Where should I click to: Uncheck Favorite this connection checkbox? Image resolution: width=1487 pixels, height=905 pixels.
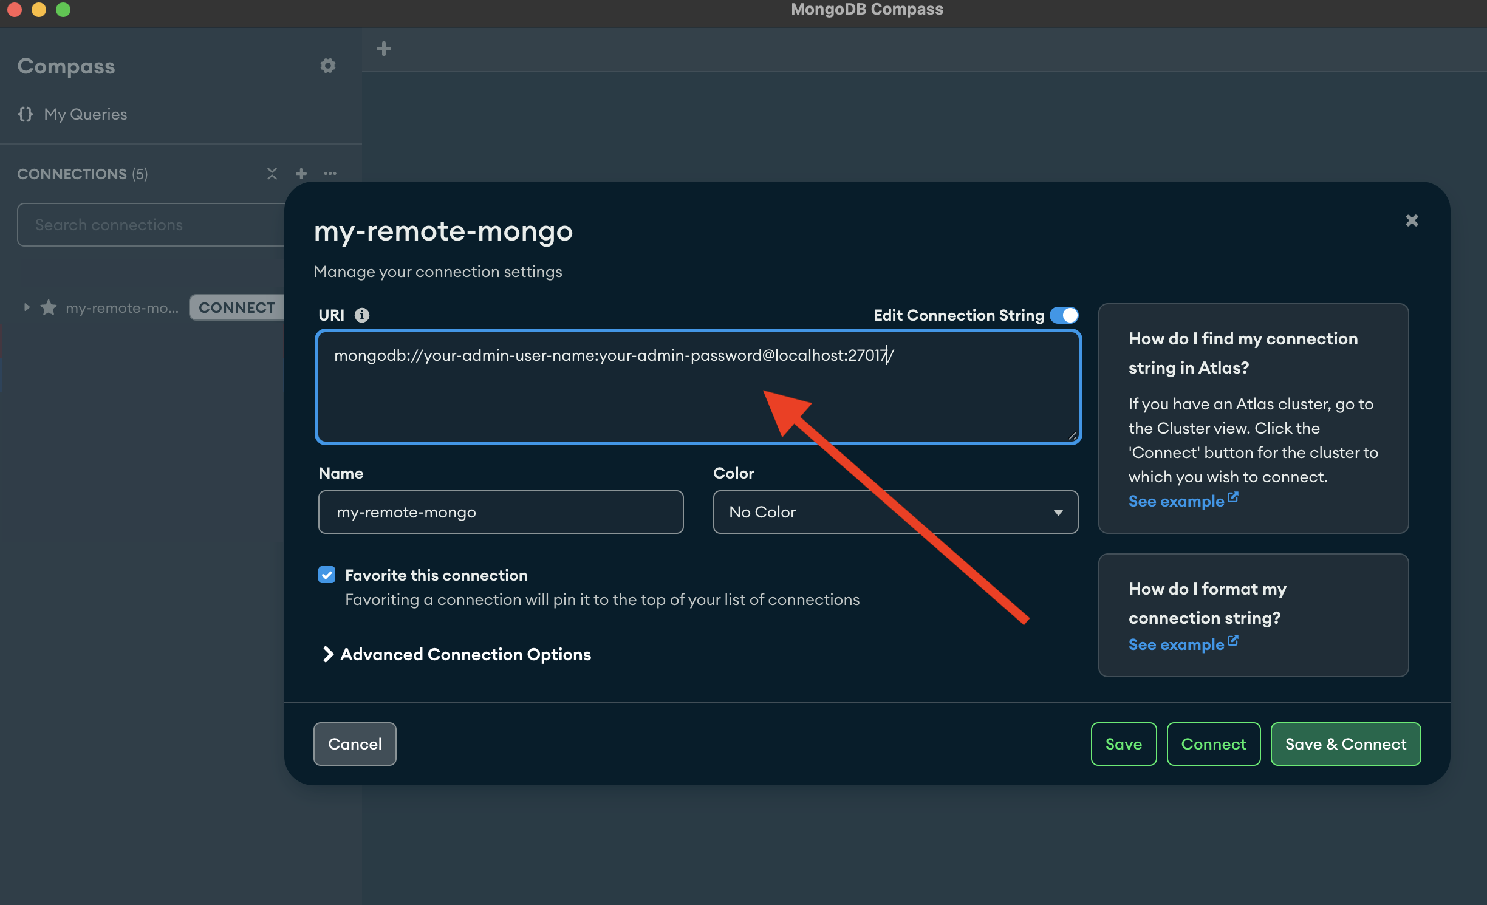pos(327,575)
